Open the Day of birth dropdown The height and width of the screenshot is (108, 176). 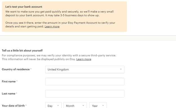tap(53, 105)
